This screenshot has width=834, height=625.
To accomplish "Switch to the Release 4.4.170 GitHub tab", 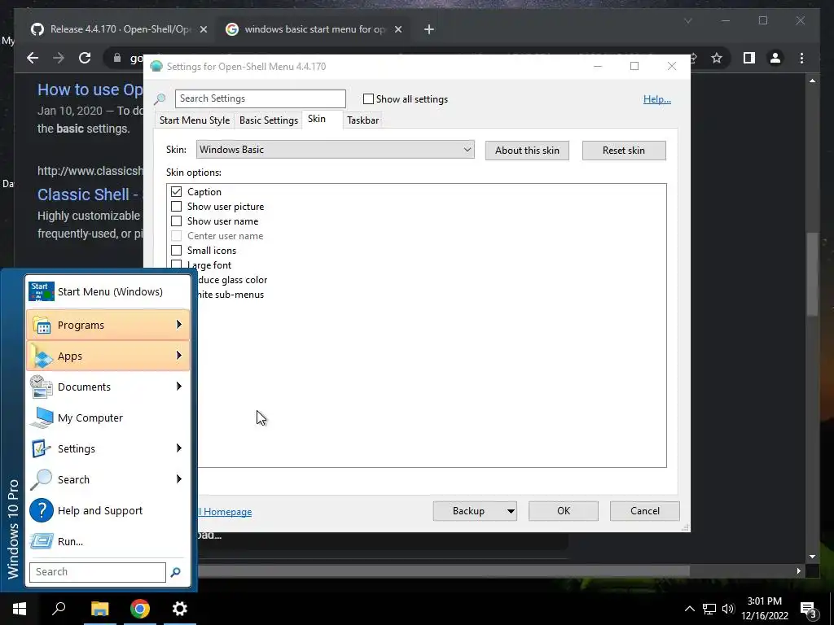I will click(121, 29).
